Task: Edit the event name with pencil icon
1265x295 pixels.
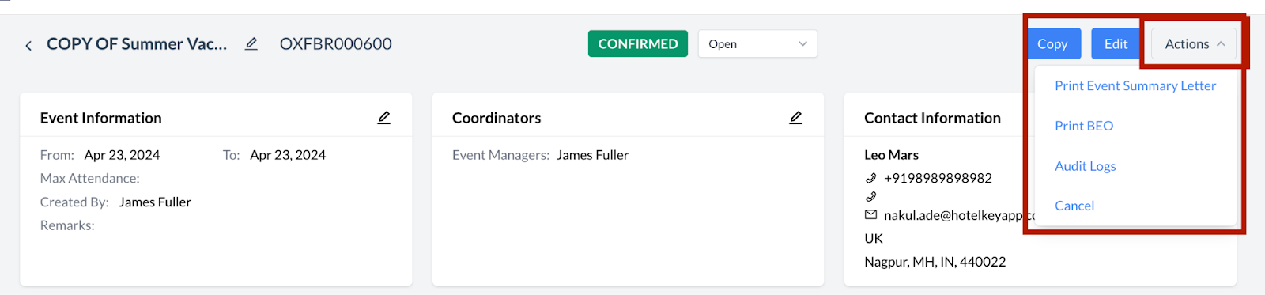Action: coord(251,44)
